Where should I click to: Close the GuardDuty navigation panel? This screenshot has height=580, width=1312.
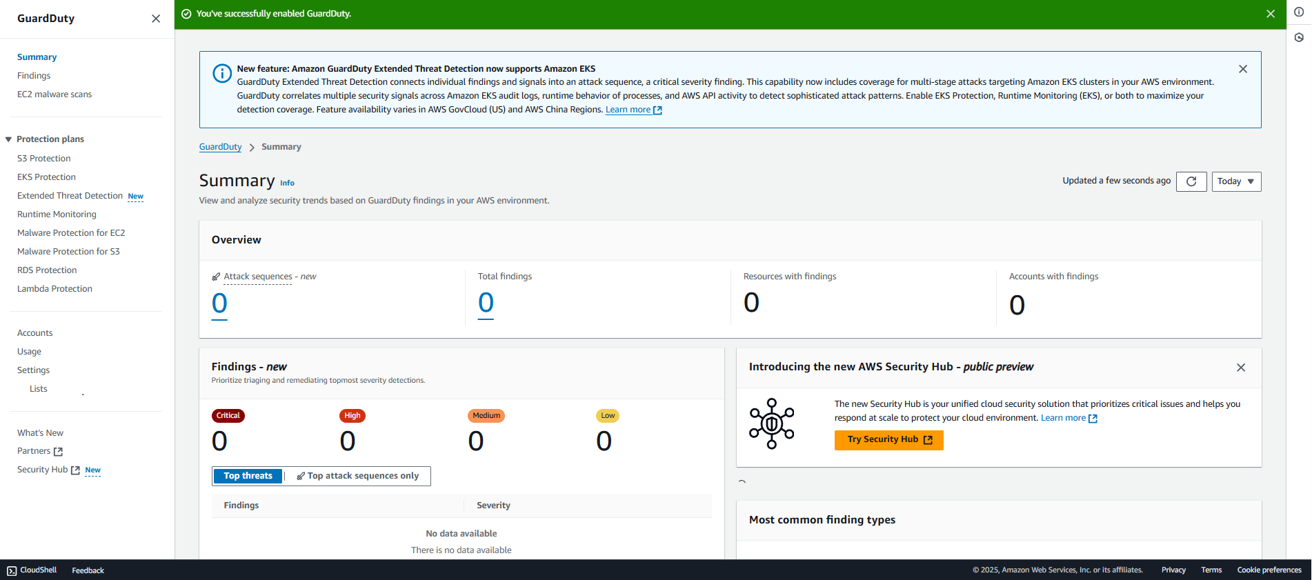pyautogui.click(x=156, y=19)
